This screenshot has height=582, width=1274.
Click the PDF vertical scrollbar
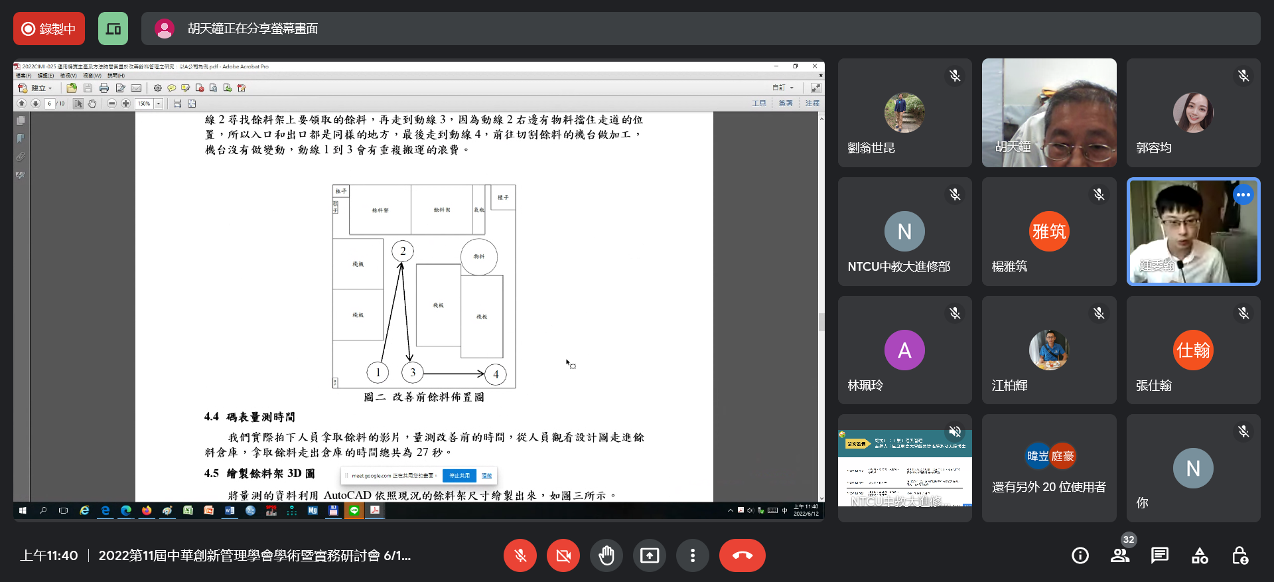coord(821,322)
